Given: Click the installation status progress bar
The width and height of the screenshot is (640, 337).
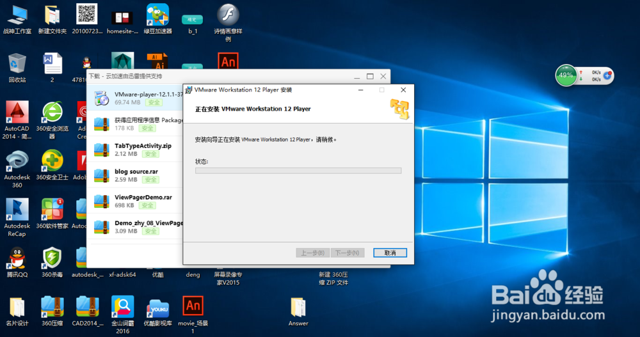Looking at the screenshot, I should (x=298, y=171).
